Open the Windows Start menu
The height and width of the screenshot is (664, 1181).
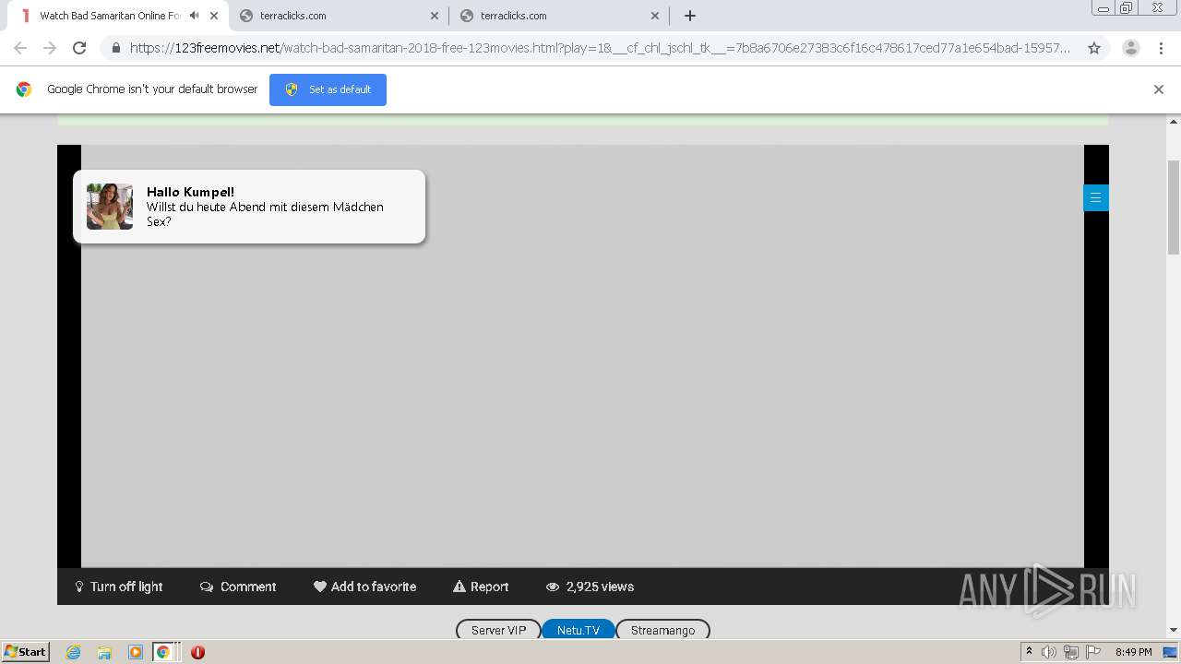point(25,652)
